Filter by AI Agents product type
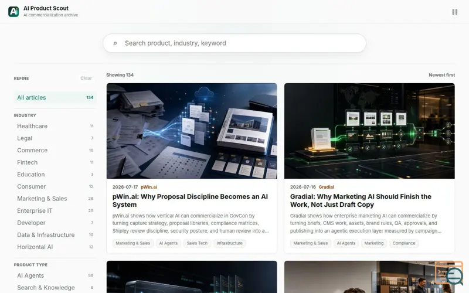 [55, 275]
